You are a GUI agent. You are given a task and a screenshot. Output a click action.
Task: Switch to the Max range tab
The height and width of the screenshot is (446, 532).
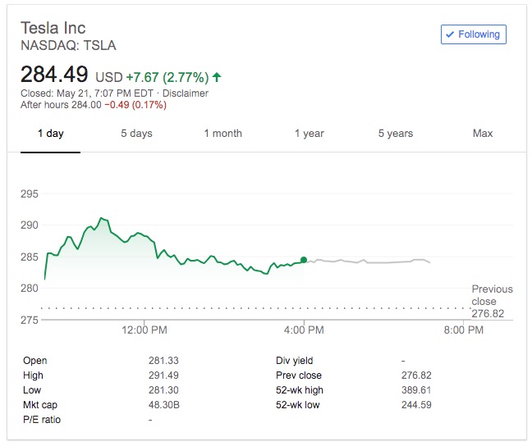(483, 134)
